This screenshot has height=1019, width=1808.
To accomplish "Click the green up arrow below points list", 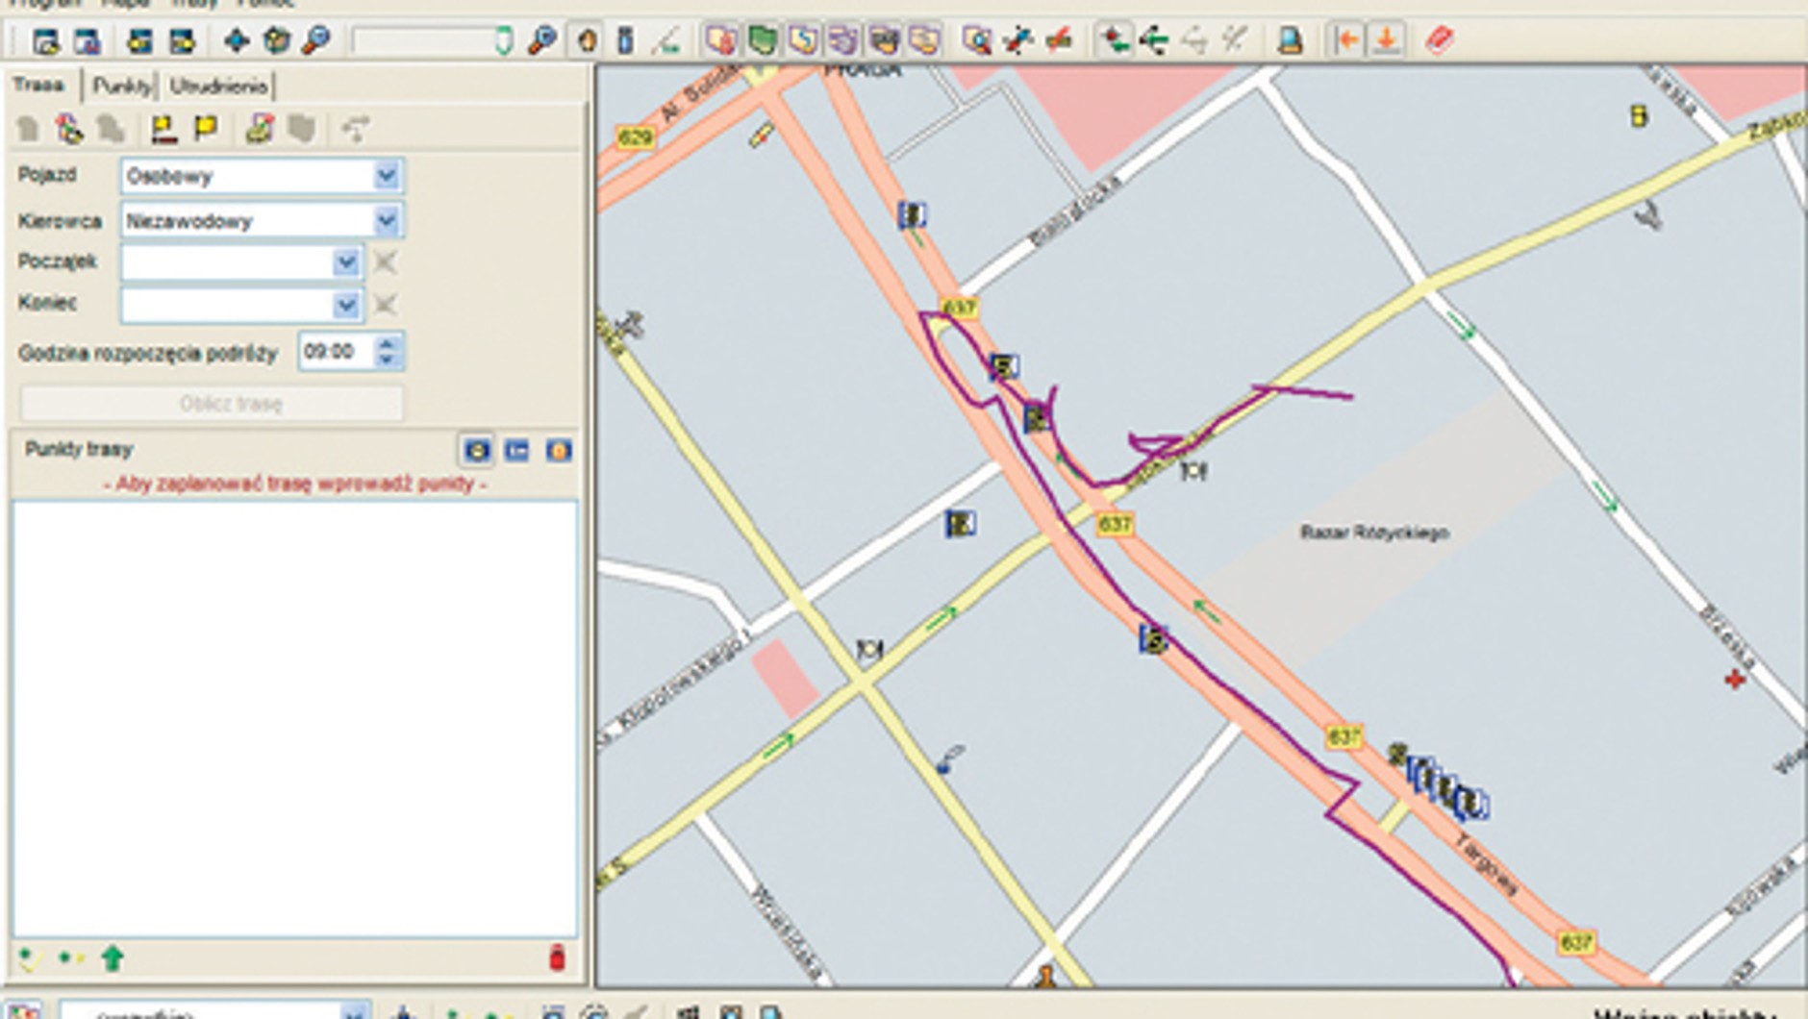I will 113,958.
